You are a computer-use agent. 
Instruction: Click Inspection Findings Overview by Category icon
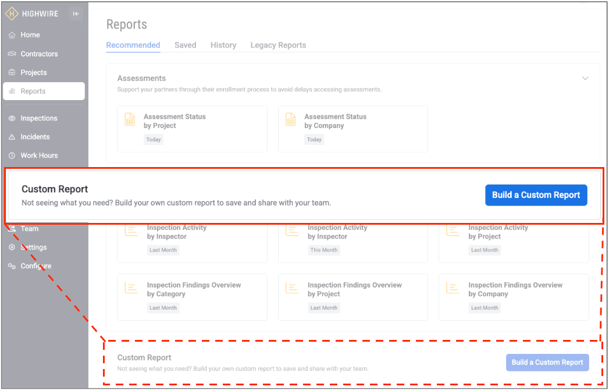[x=131, y=288]
